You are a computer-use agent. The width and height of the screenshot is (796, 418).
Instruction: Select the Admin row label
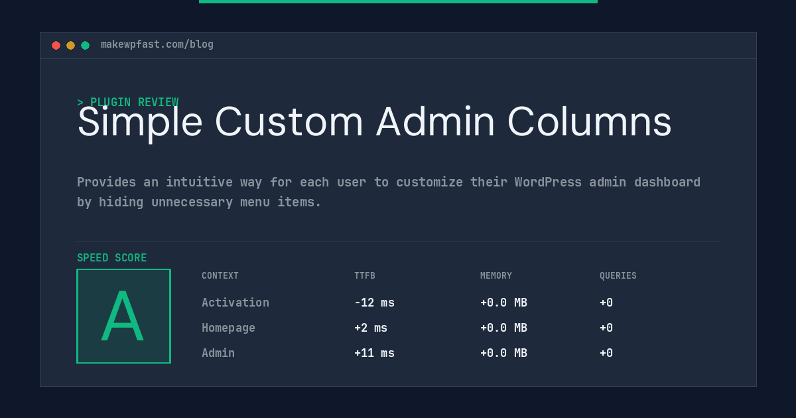[218, 353]
